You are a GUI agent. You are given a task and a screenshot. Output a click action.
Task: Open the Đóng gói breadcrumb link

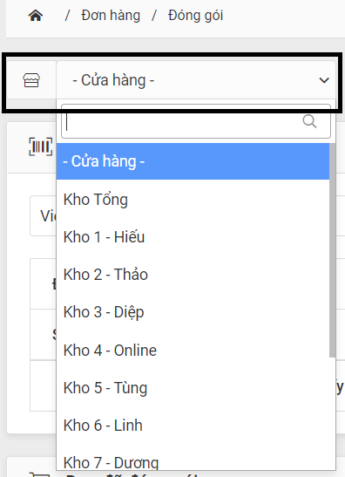pyautogui.click(x=195, y=15)
